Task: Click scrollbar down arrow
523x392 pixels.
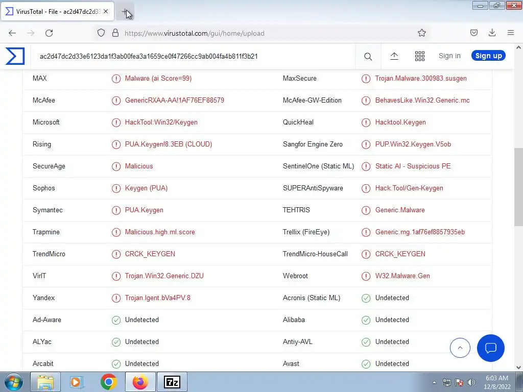Action: click(518, 367)
